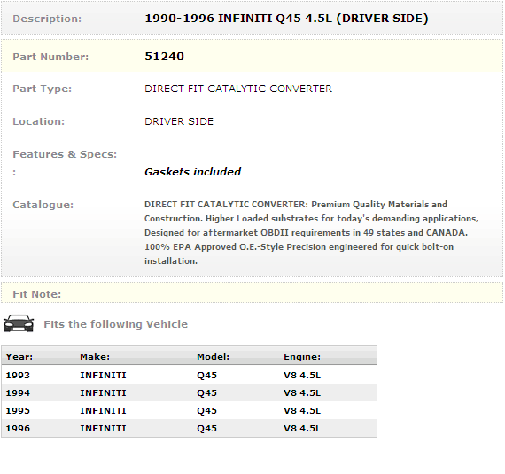Click the Year: column header

click(x=19, y=356)
